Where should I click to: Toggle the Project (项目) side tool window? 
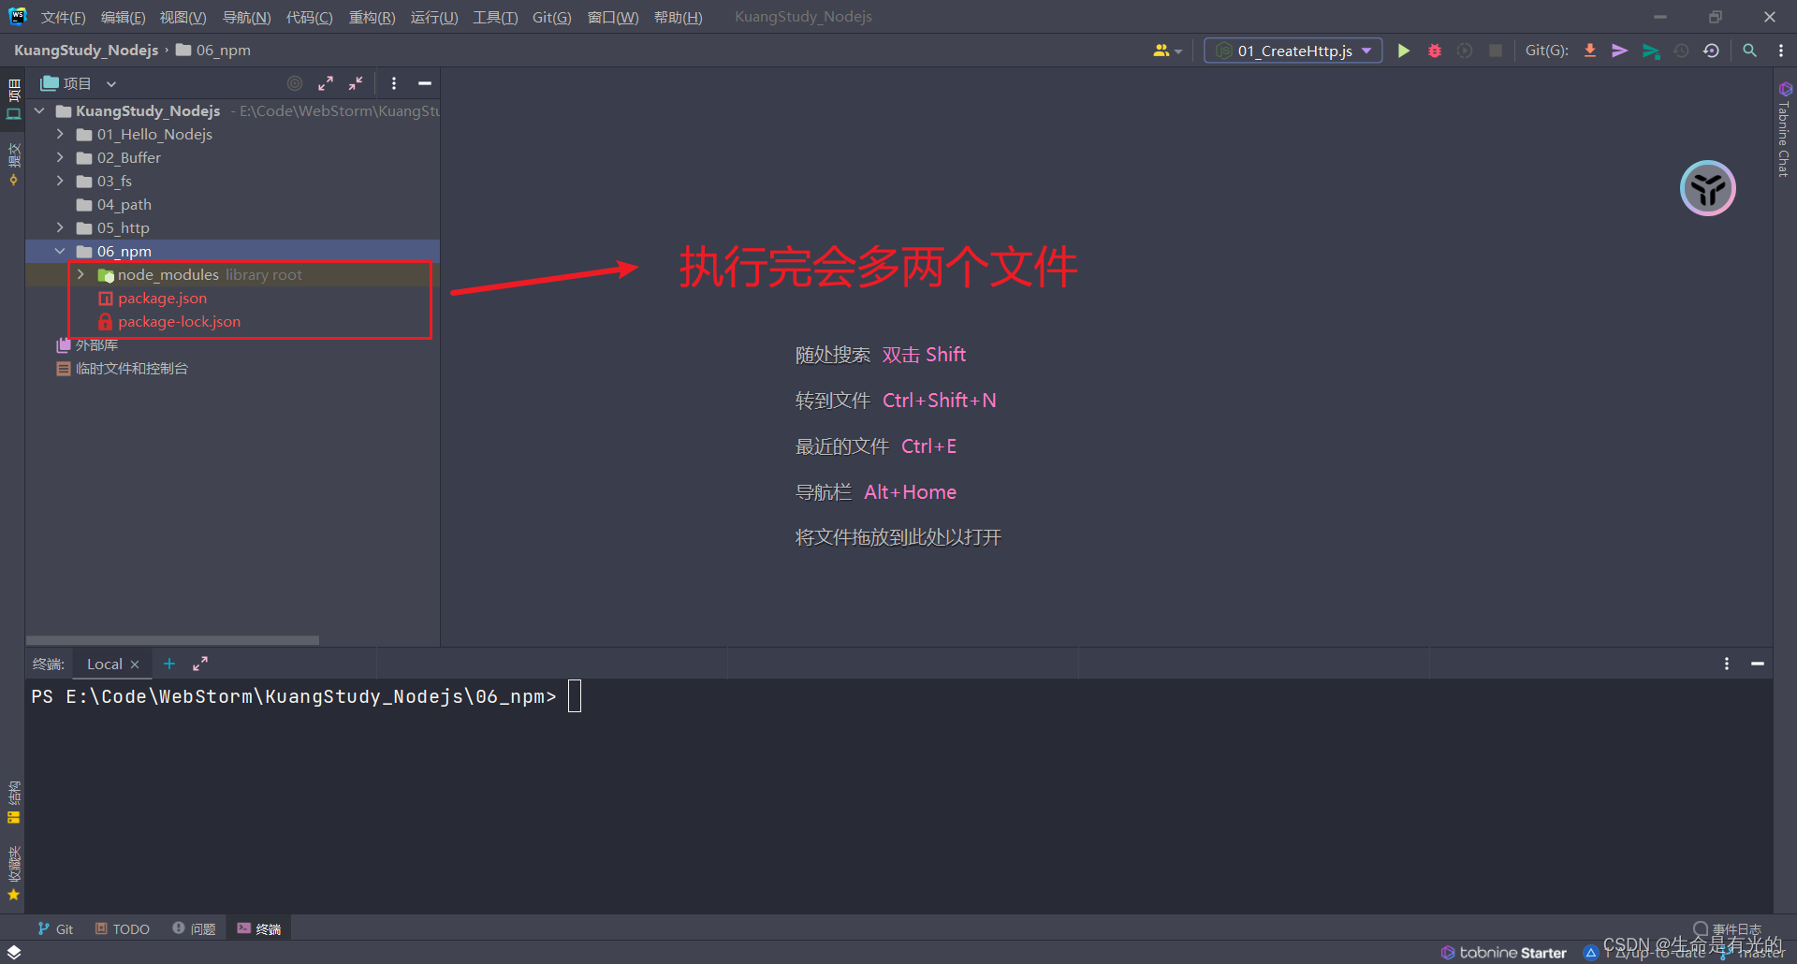point(13,100)
